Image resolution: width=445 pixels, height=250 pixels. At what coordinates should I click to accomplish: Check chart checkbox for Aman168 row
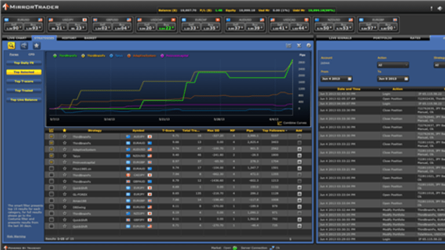(x=52, y=200)
